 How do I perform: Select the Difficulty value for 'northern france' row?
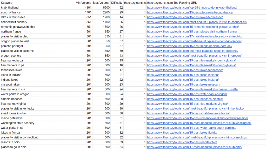click(117, 32)
